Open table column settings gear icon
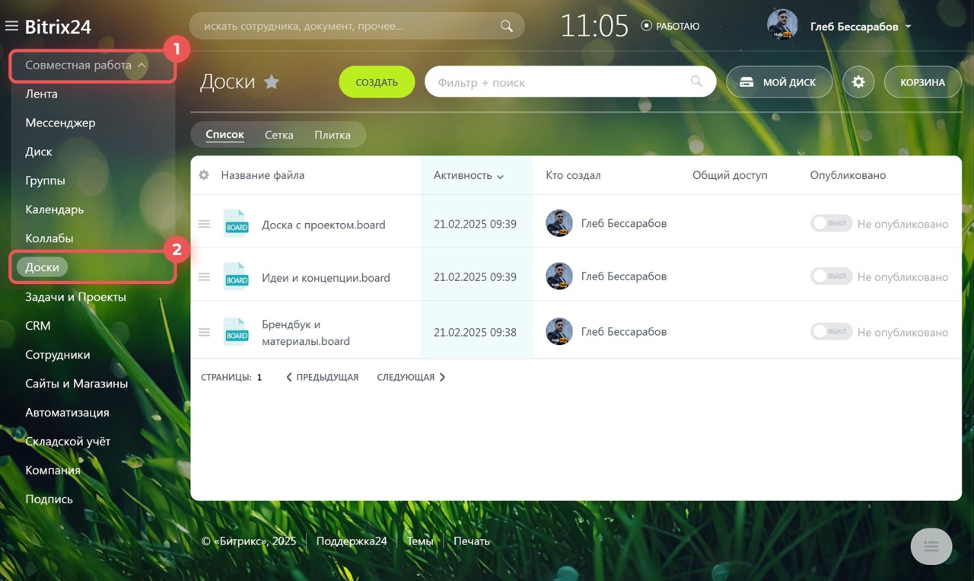Screen dimensions: 974x581 pyautogui.click(x=204, y=175)
